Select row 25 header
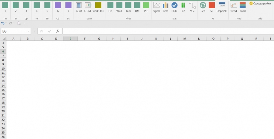 tap(3, 133)
